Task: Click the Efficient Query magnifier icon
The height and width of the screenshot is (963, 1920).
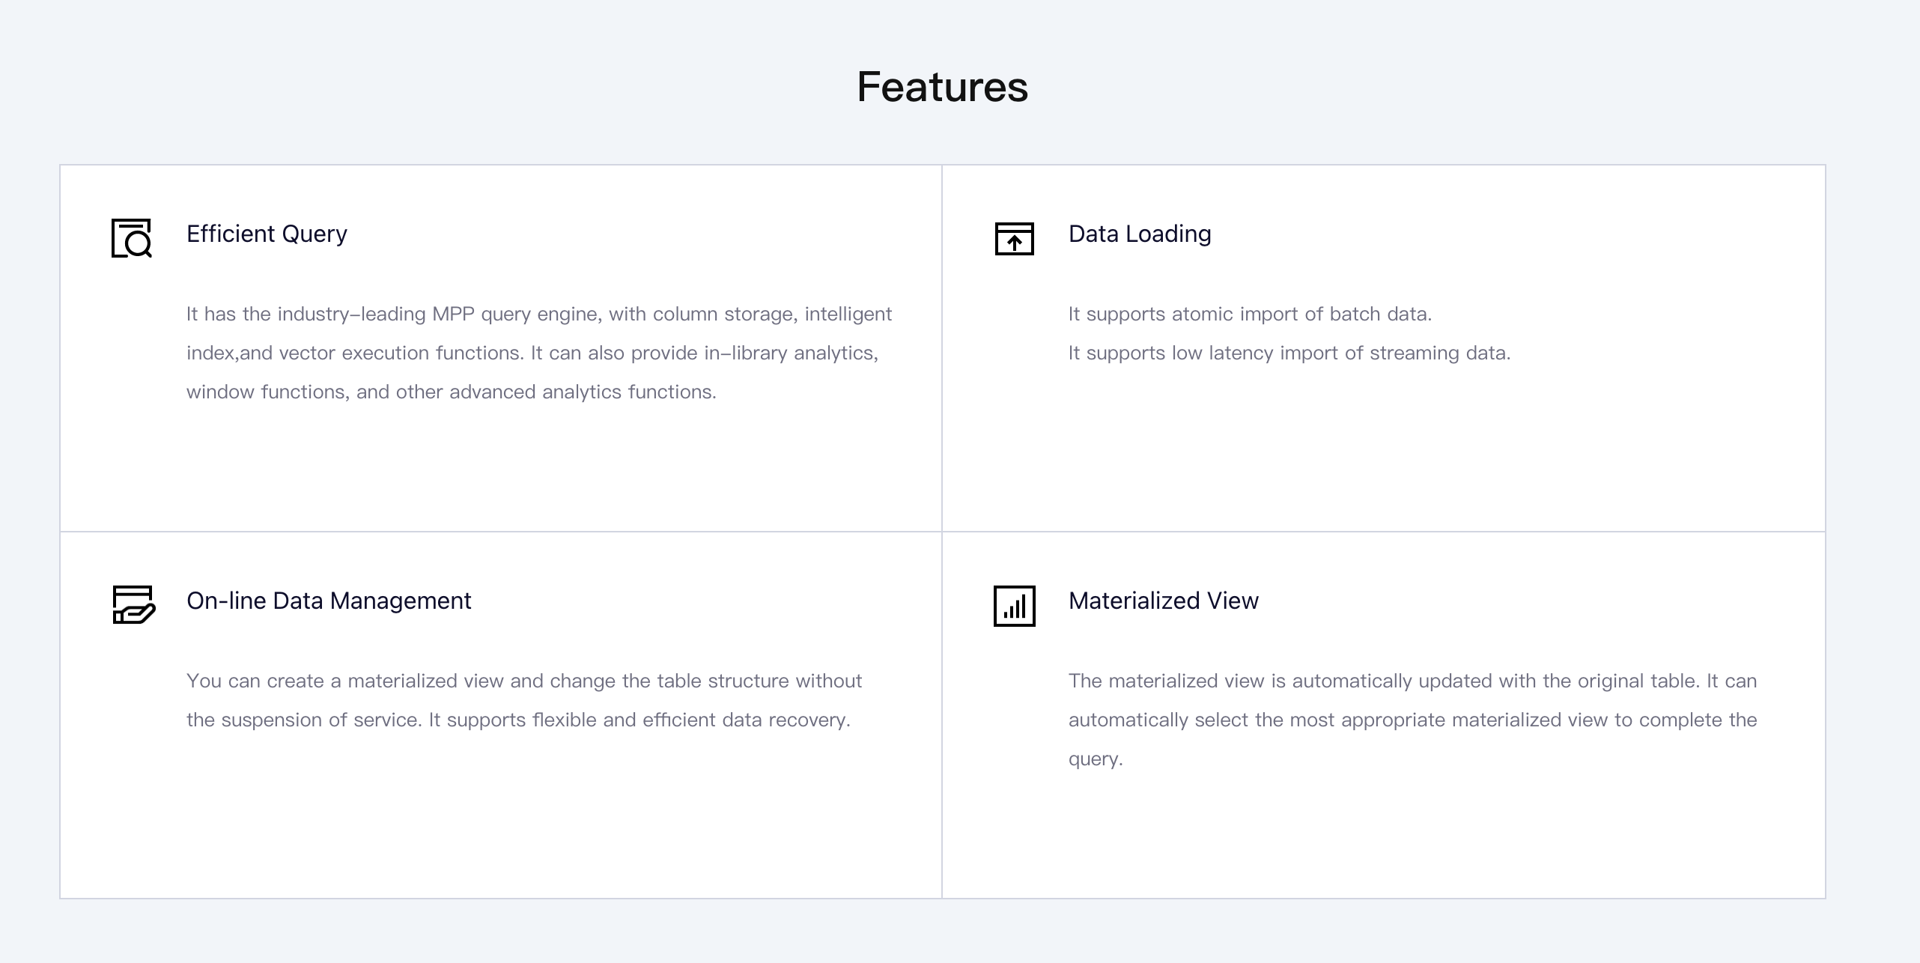Action: click(132, 238)
